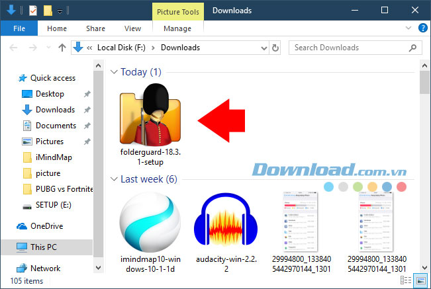The image size is (431, 289).
Task: Click the "audacity-win-2.2.2" file name
Action: pyautogui.click(x=226, y=264)
